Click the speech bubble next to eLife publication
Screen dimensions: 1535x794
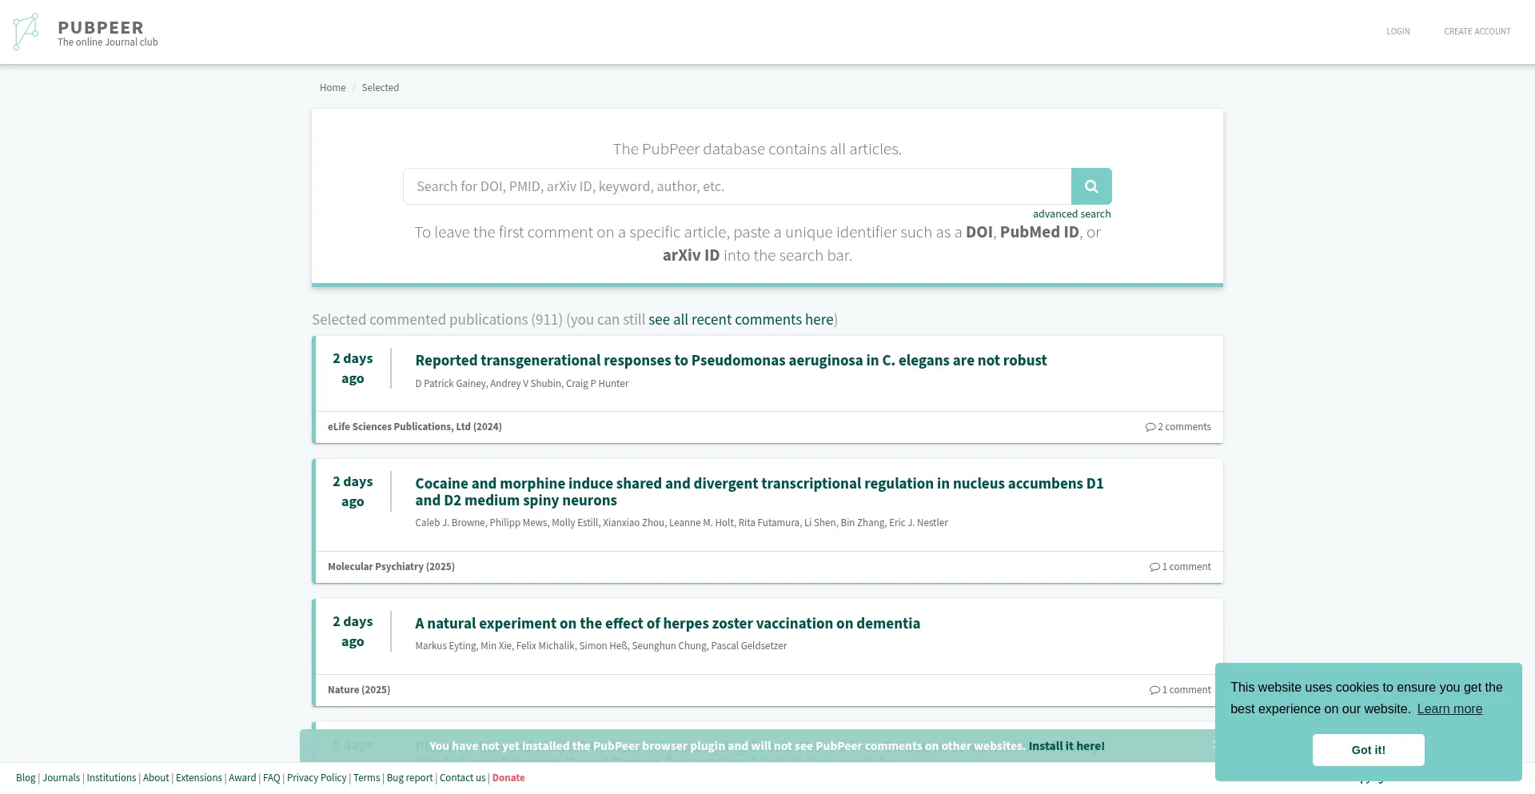[1150, 426]
